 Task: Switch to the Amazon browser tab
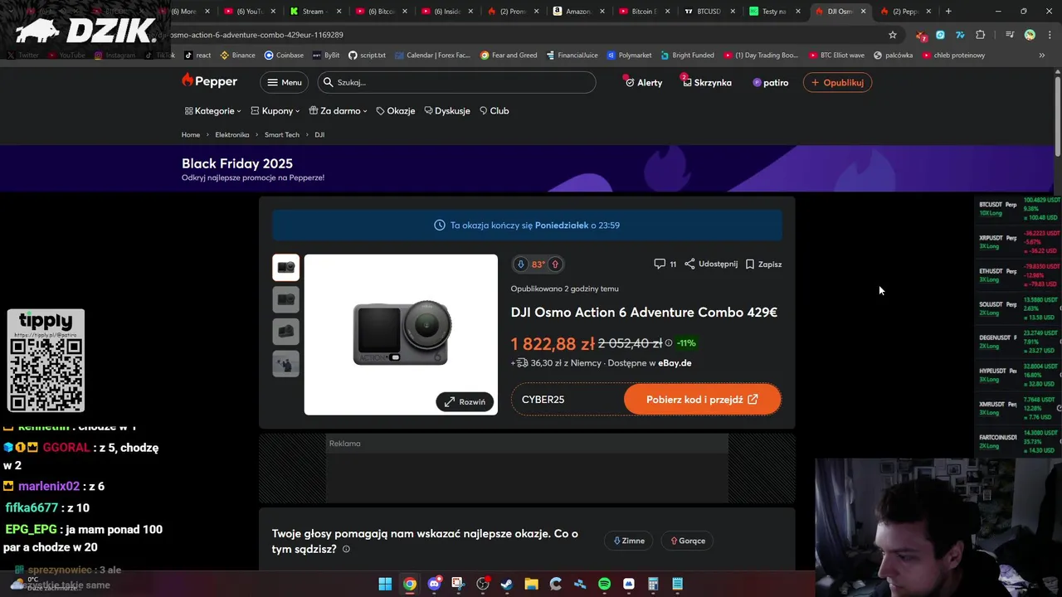577,12
